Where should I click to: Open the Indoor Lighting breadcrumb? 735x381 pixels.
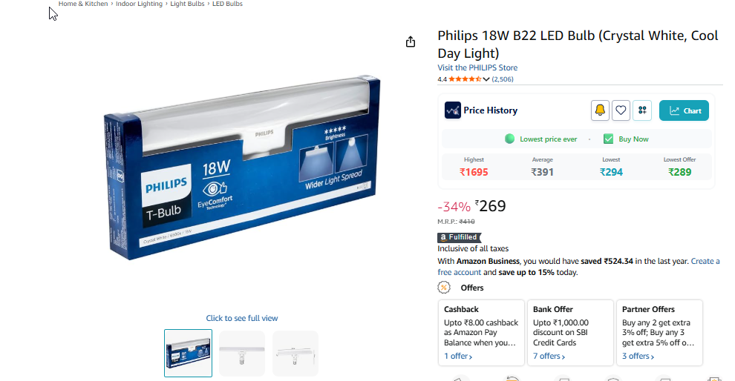click(140, 4)
